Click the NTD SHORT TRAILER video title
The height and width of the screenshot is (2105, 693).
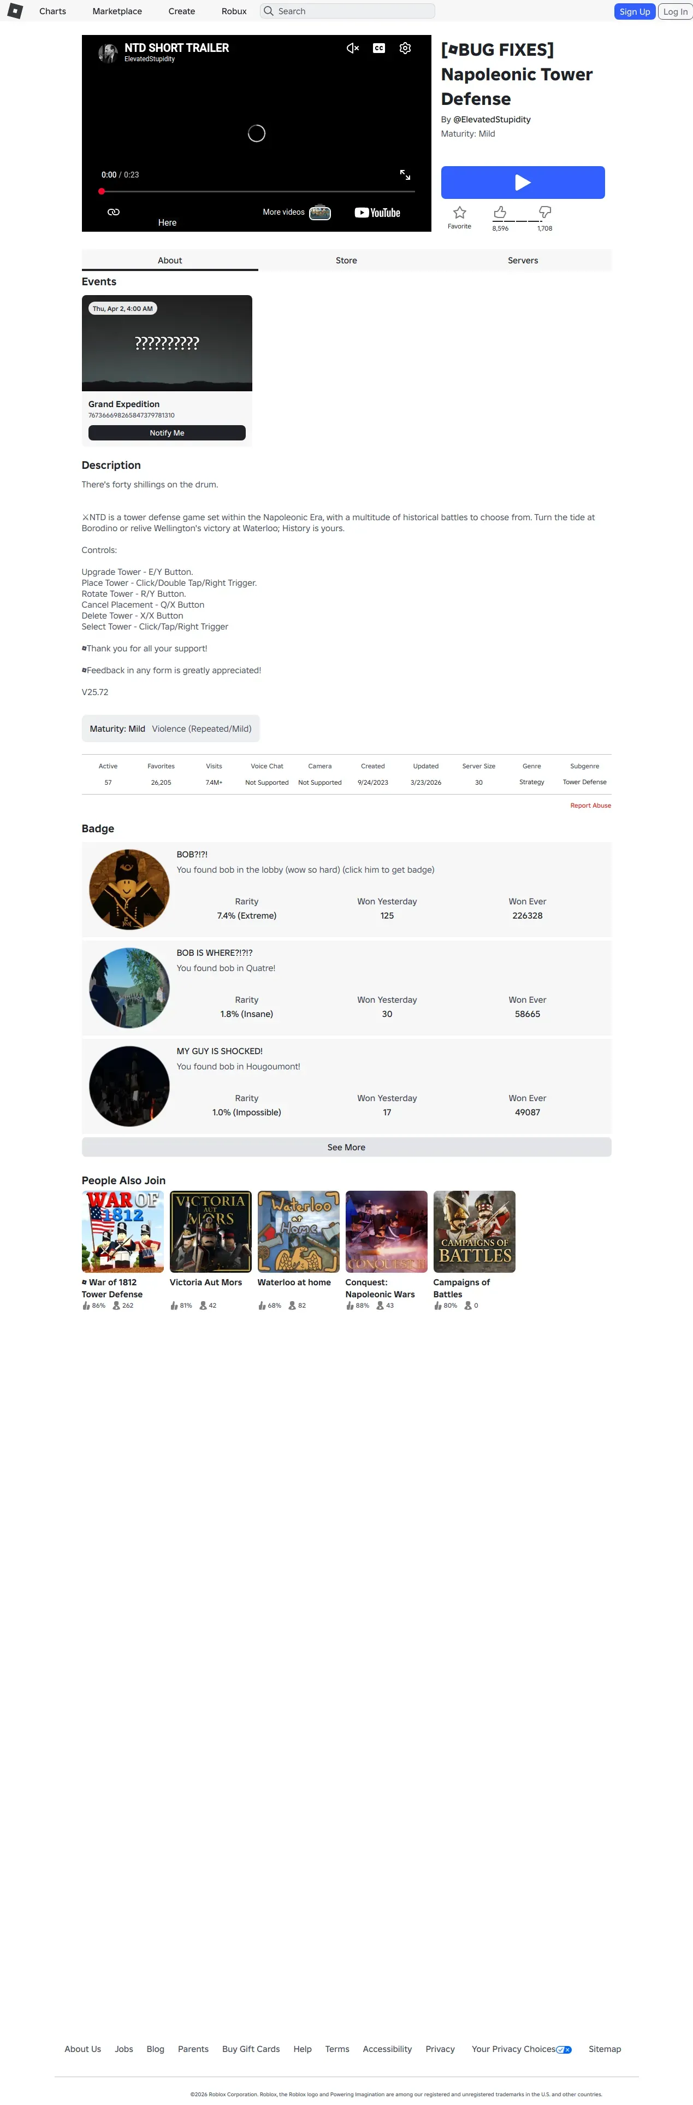(176, 48)
